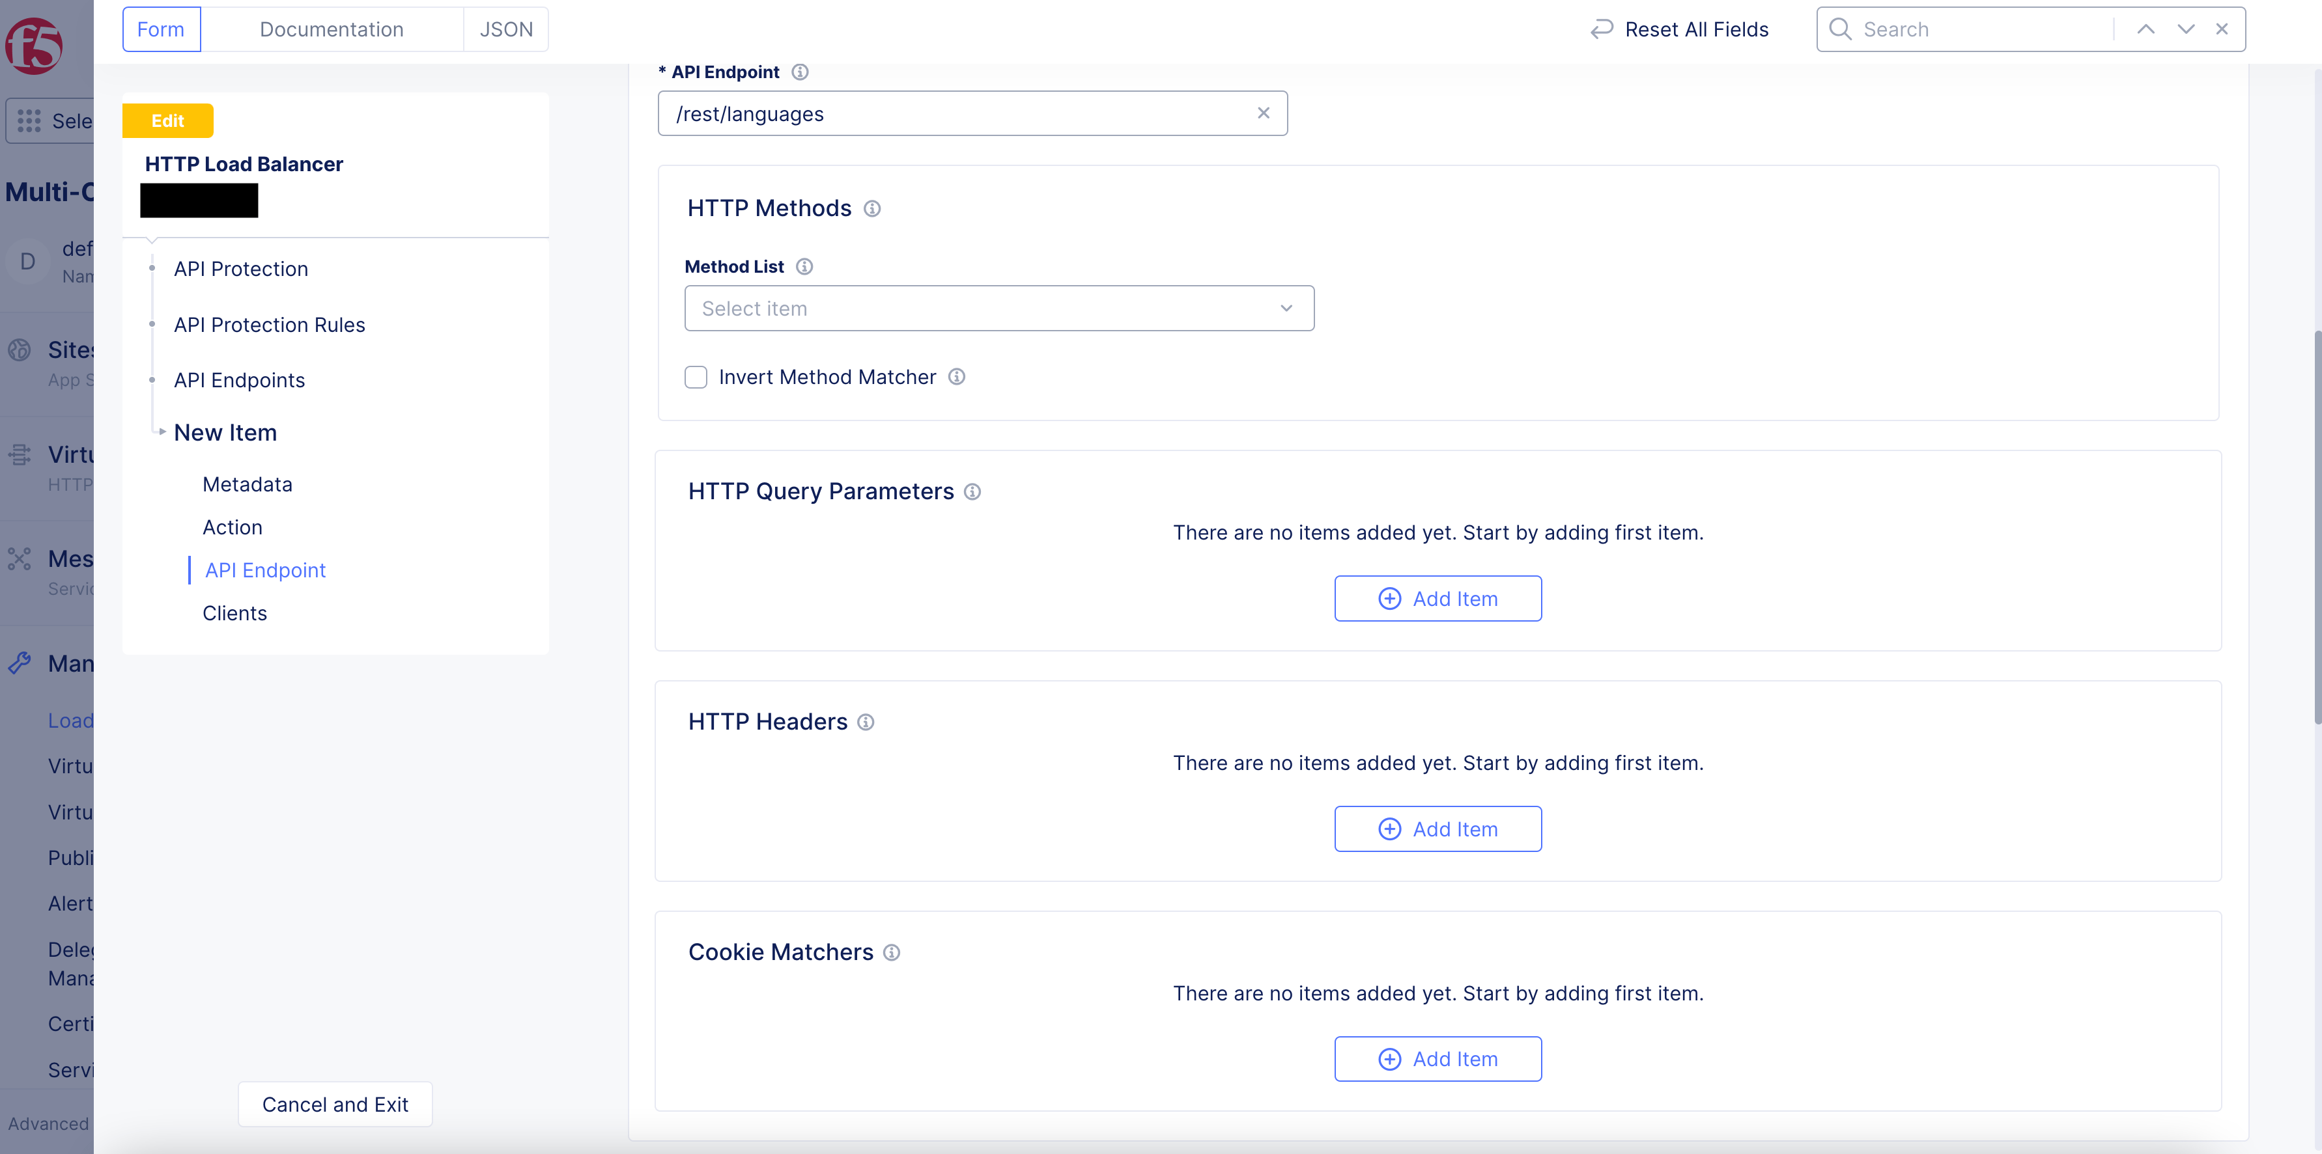Add Item under HTTP Query Parameters
This screenshot has width=2322, height=1154.
[x=1437, y=599]
